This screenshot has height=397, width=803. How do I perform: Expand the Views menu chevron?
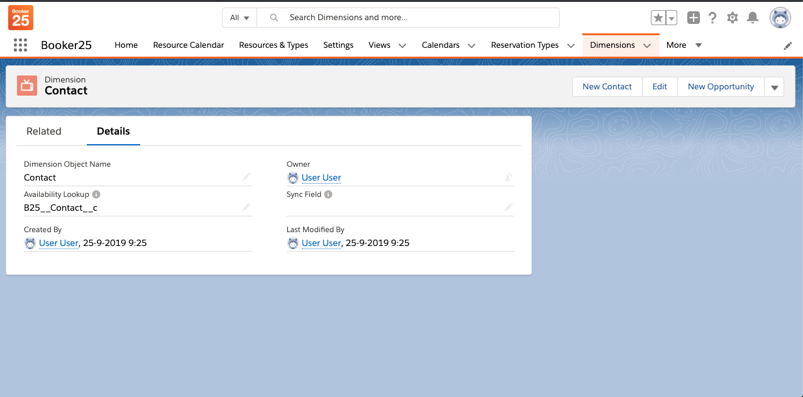[x=402, y=45]
